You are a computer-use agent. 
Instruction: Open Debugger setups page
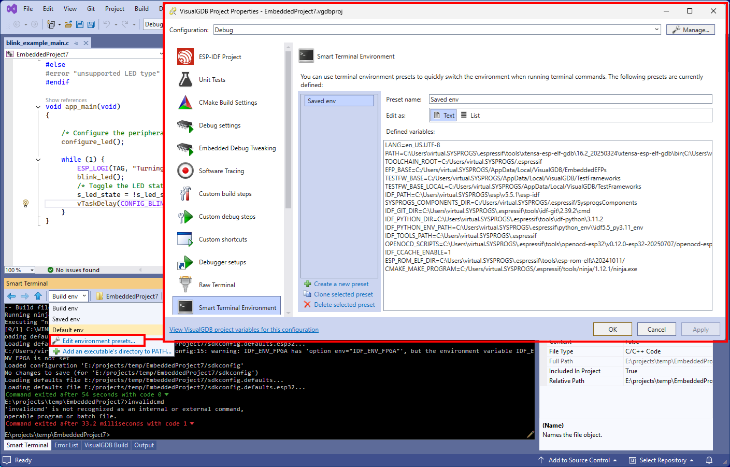click(226, 262)
